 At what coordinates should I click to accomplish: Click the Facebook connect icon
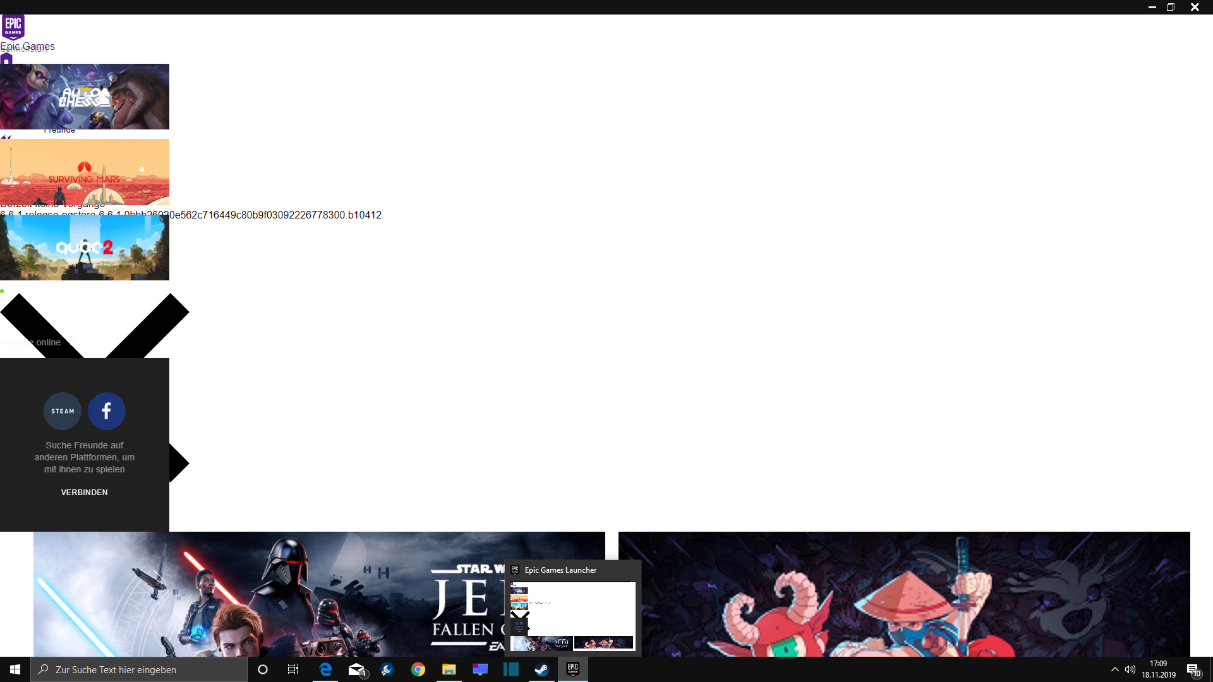tap(106, 411)
